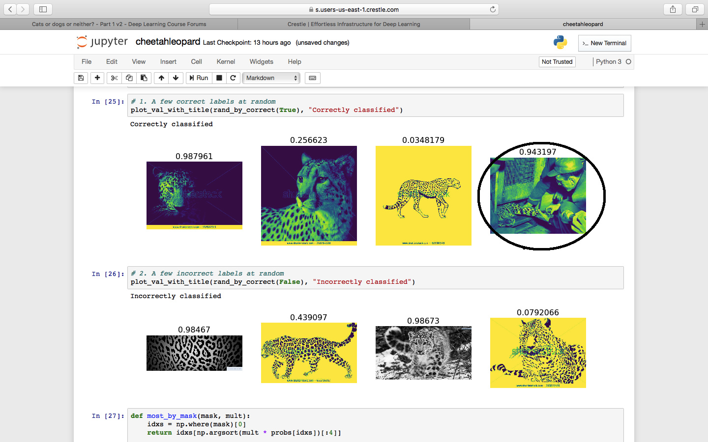This screenshot has width=708, height=442.
Task: Click the circled 0.943197 image thumbnail
Action: [538, 196]
